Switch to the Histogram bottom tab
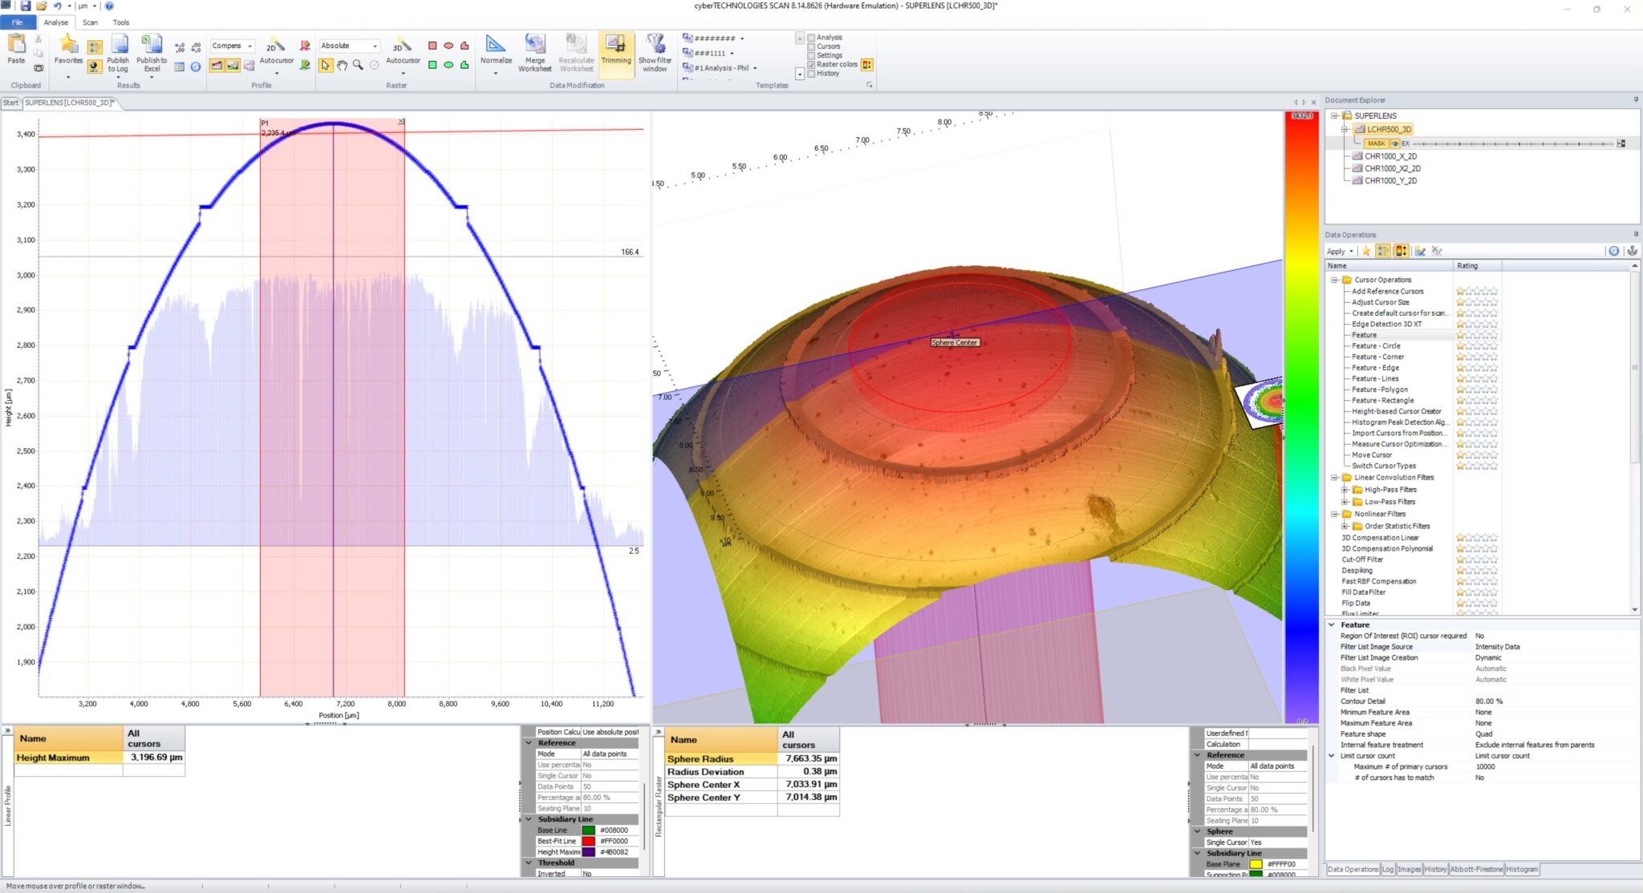The height and width of the screenshot is (893, 1643). [1522, 869]
